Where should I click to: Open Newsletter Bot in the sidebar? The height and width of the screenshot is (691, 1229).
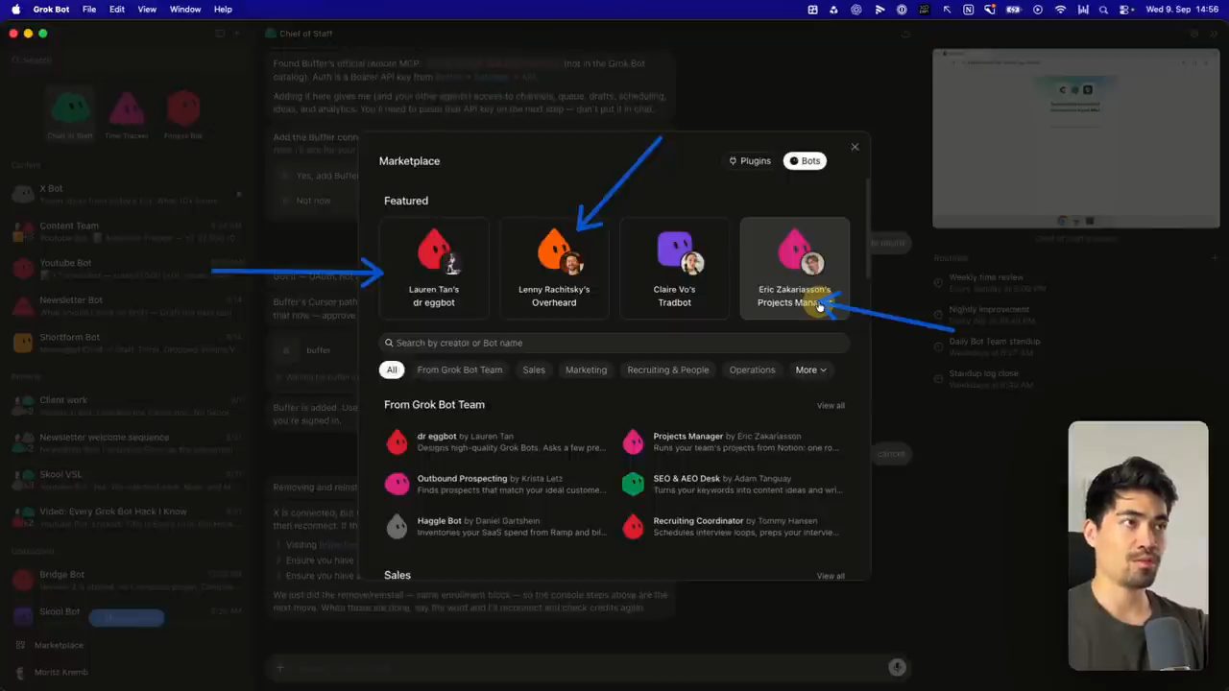[128, 306]
